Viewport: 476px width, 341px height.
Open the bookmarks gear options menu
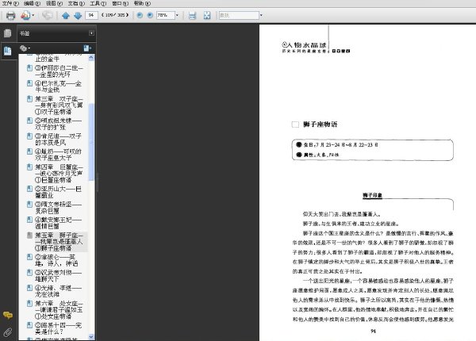pyautogui.click(x=25, y=48)
